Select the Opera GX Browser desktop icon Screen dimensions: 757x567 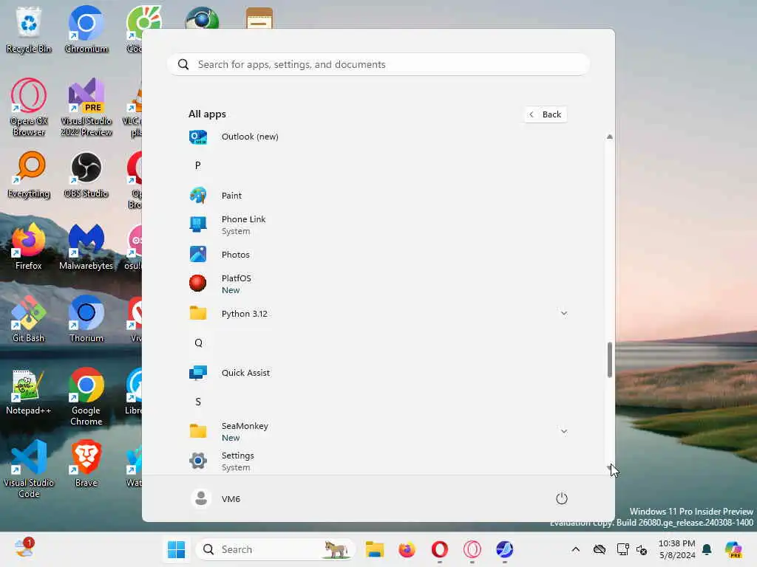click(x=29, y=107)
